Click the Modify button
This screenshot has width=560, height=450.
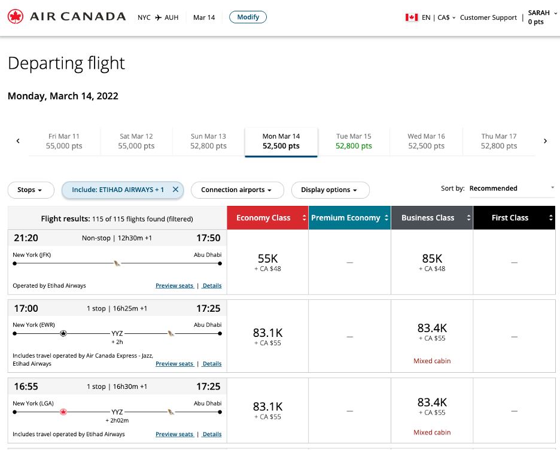(248, 17)
